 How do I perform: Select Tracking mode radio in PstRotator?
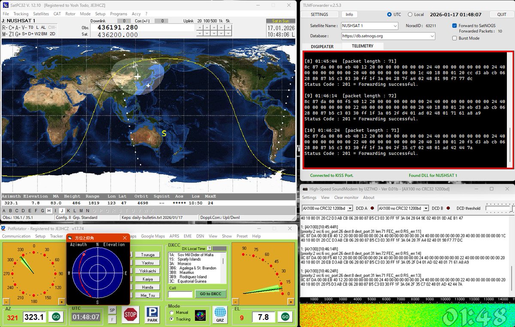click(x=172, y=319)
